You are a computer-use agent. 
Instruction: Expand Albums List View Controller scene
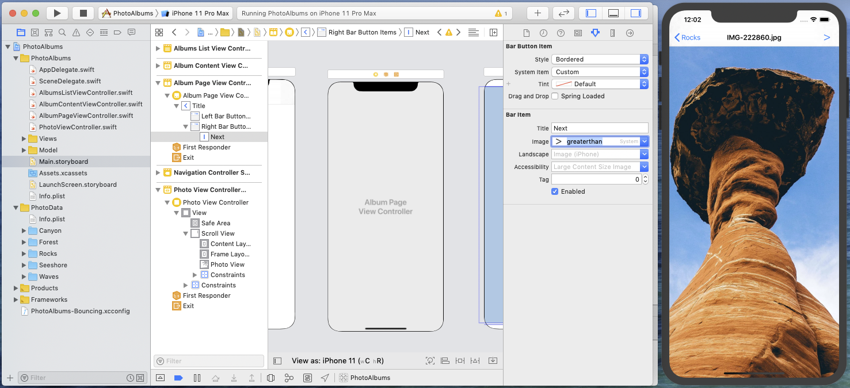tap(158, 49)
